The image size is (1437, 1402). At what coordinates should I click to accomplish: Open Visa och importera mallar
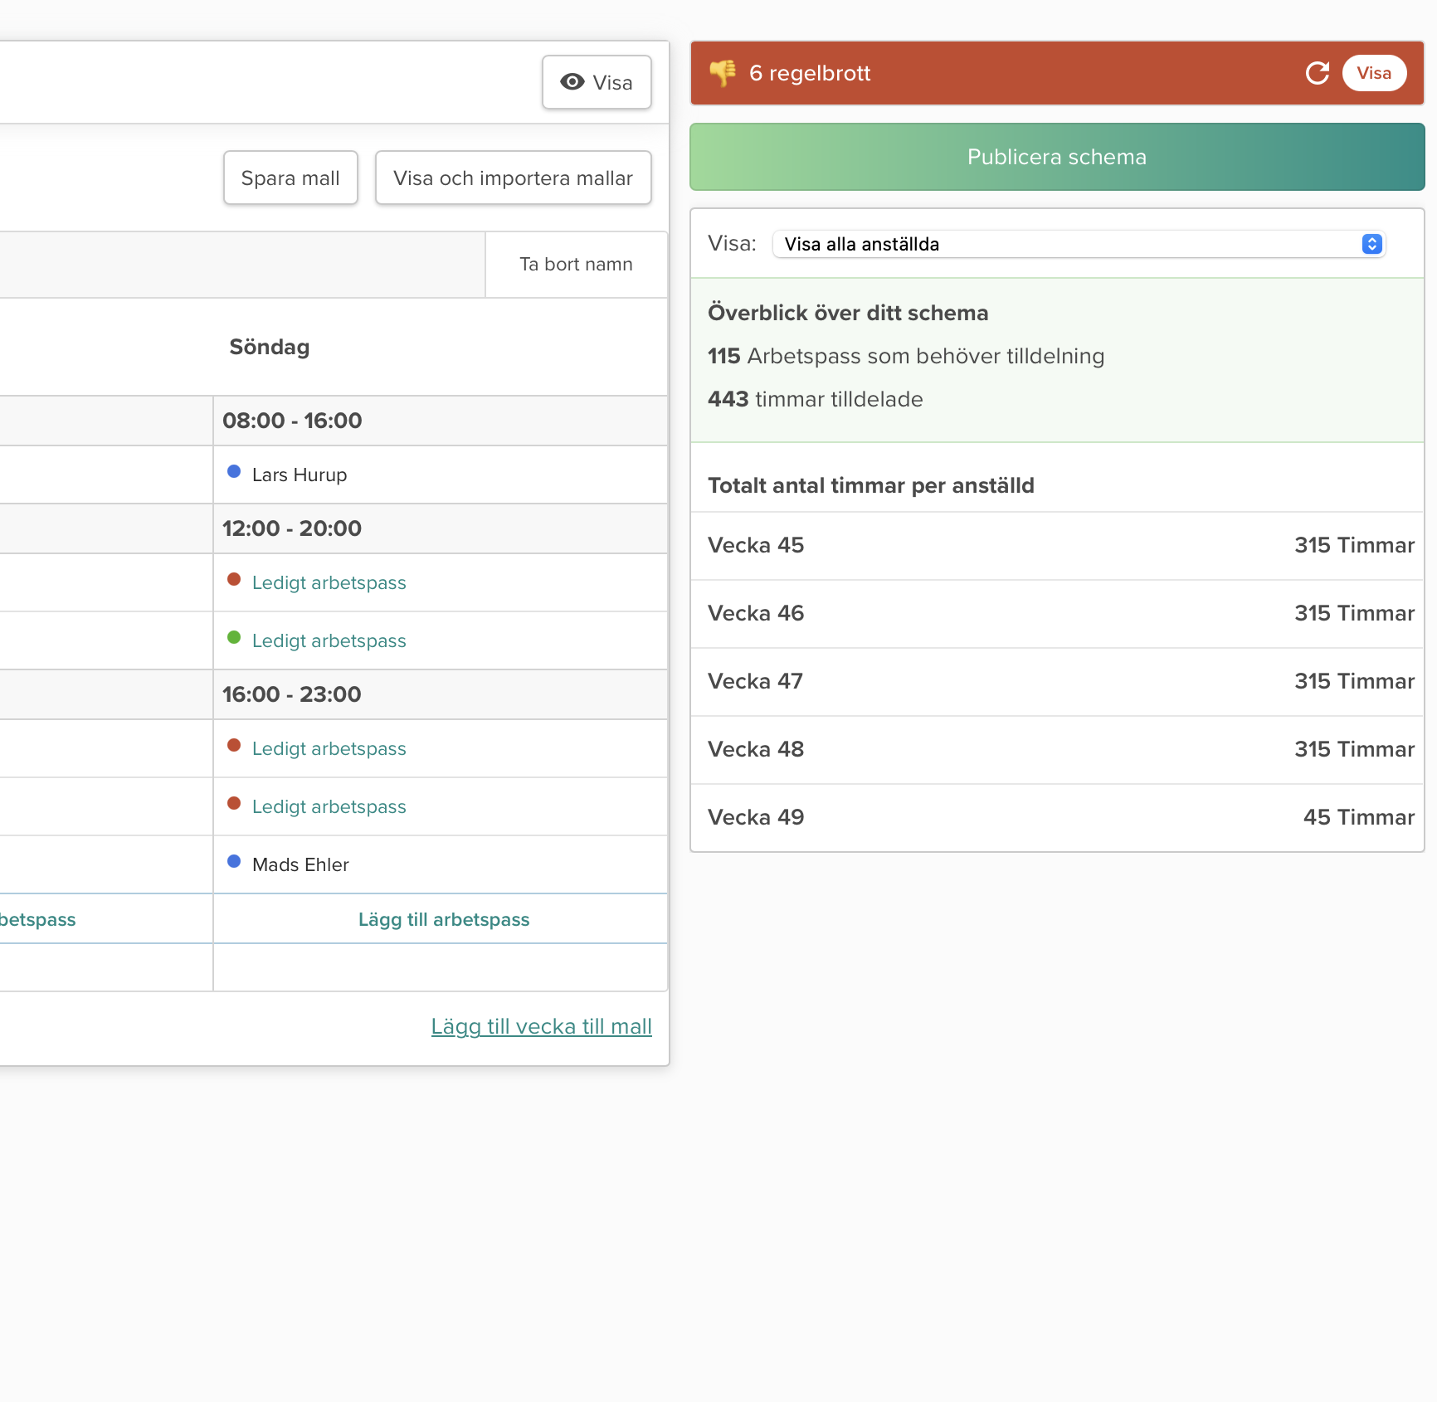coord(513,178)
